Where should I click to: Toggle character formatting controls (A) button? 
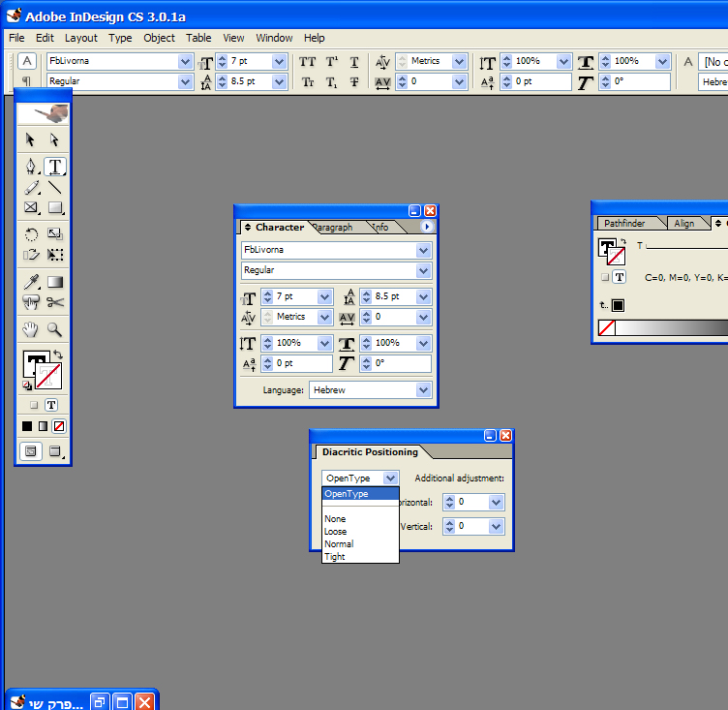click(27, 61)
